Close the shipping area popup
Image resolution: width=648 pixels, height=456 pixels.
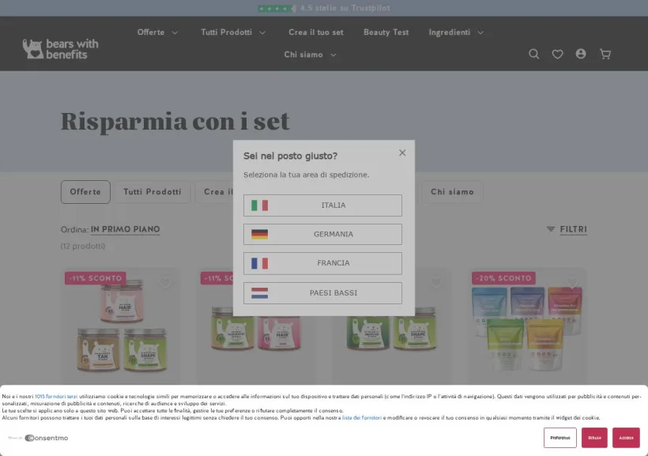coord(402,153)
